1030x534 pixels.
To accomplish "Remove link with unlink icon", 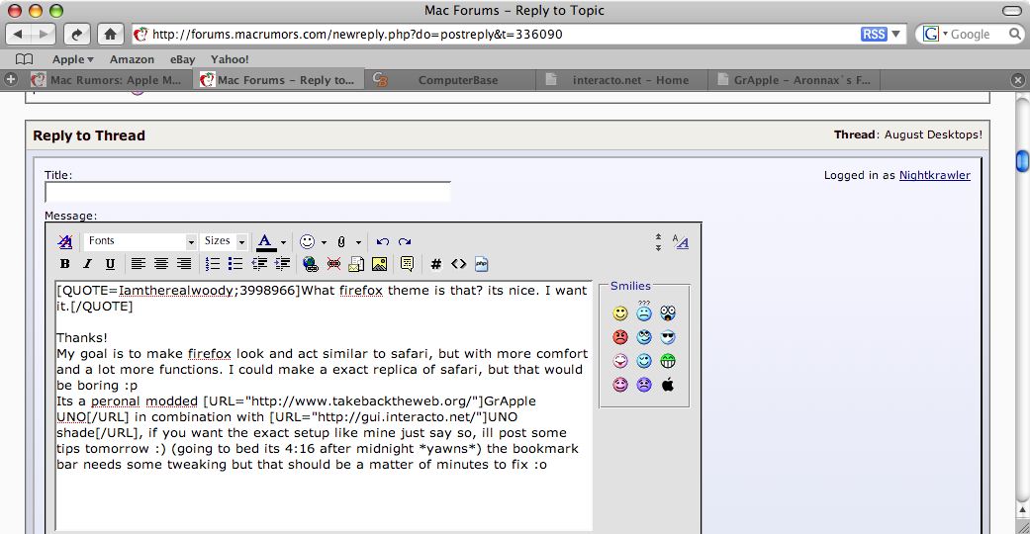I will 333,264.
